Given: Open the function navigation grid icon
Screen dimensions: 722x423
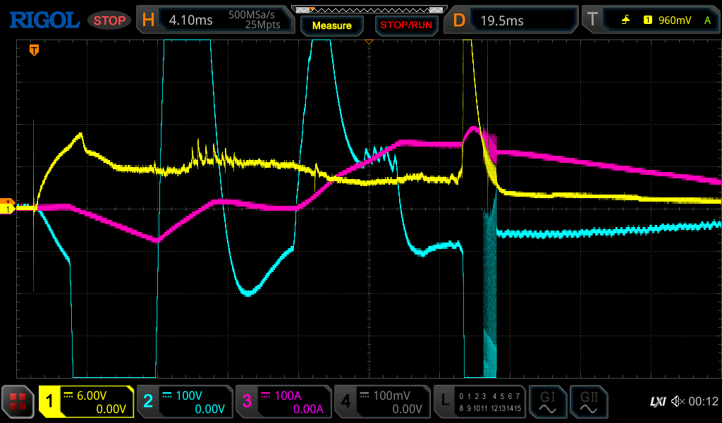Looking at the screenshot, I should (x=18, y=402).
